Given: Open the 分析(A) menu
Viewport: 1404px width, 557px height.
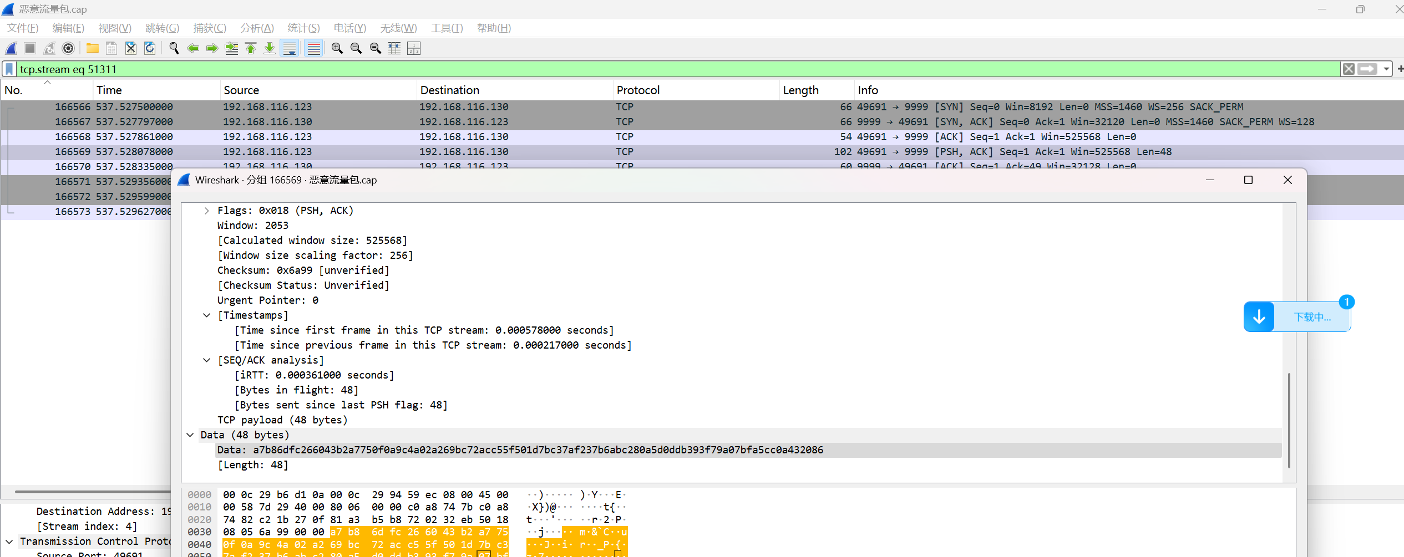Looking at the screenshot, I should (x=257, y=28).
